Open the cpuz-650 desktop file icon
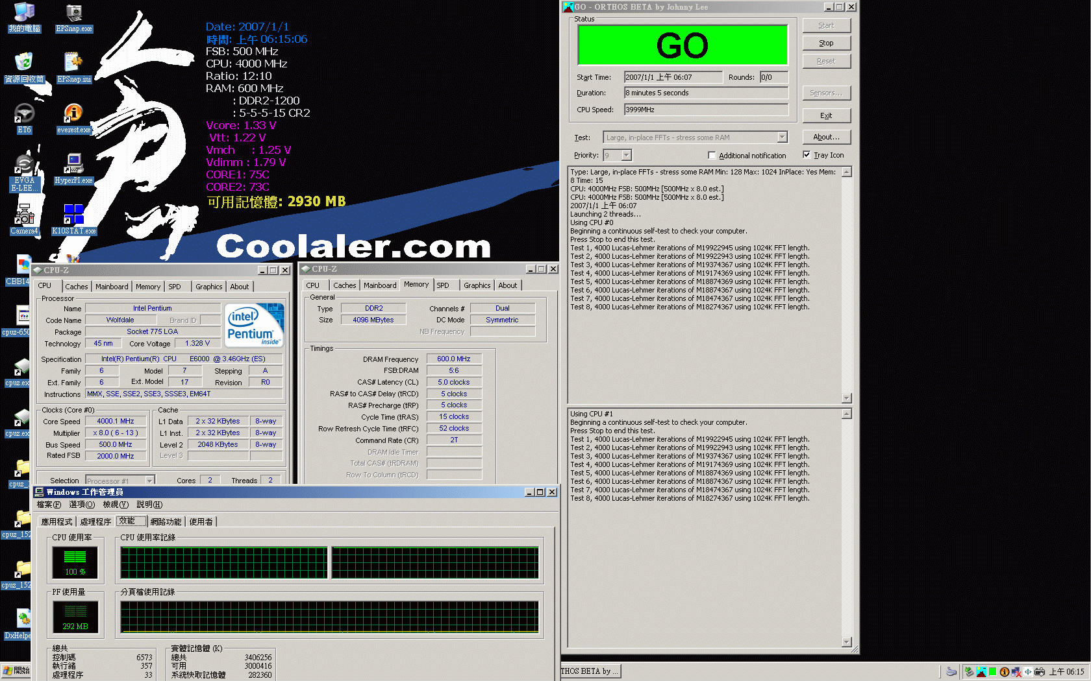Screen dimensions: 1091x681 coord(18,321)
